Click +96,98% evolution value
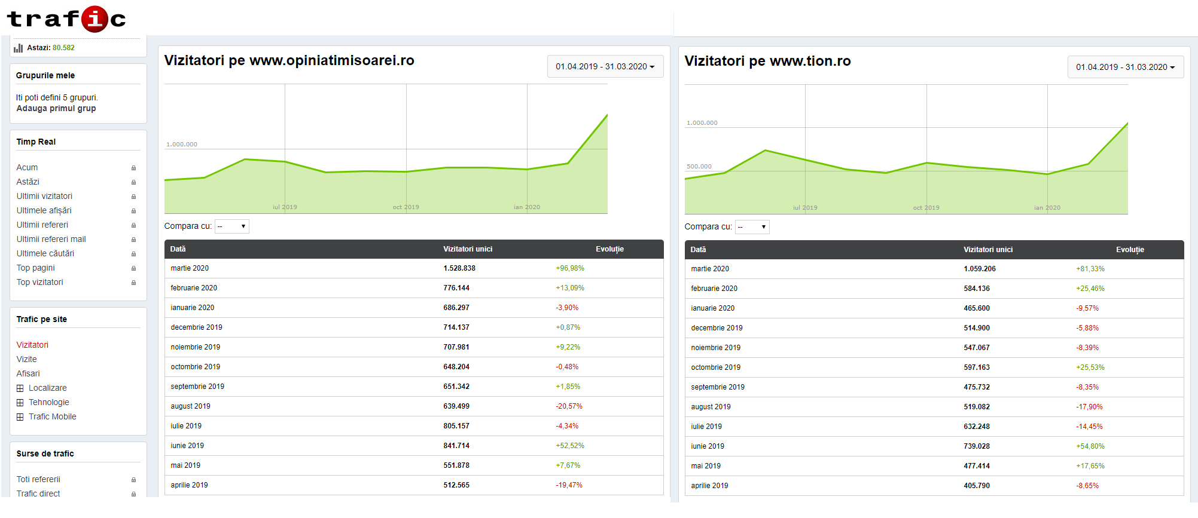This screenshot has width=1198, height=518. point(570,268)
